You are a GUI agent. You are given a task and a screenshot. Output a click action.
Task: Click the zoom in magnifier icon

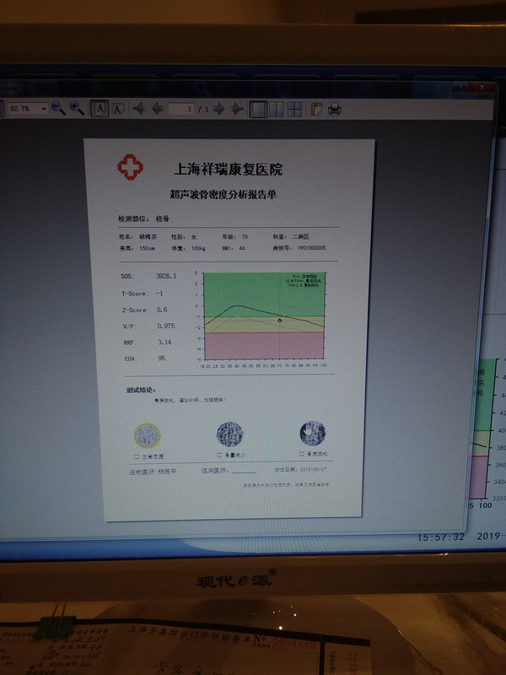[77, 109]
